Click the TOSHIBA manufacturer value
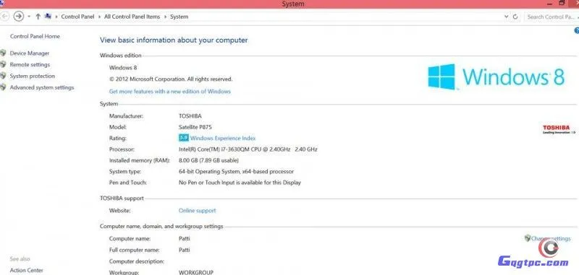This screenshot has height=275, width=579. coord(190,116)
